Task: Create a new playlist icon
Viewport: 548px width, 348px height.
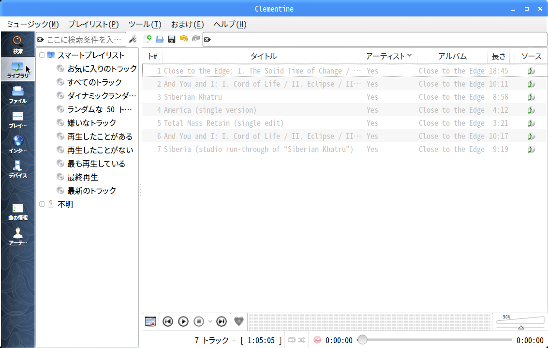Action: [x=148, y=39]
